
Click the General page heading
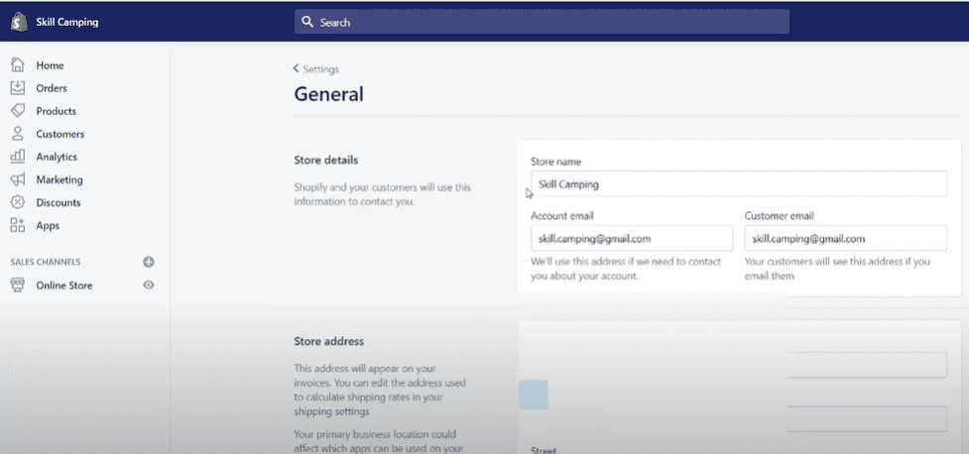(x=328, y=94)
